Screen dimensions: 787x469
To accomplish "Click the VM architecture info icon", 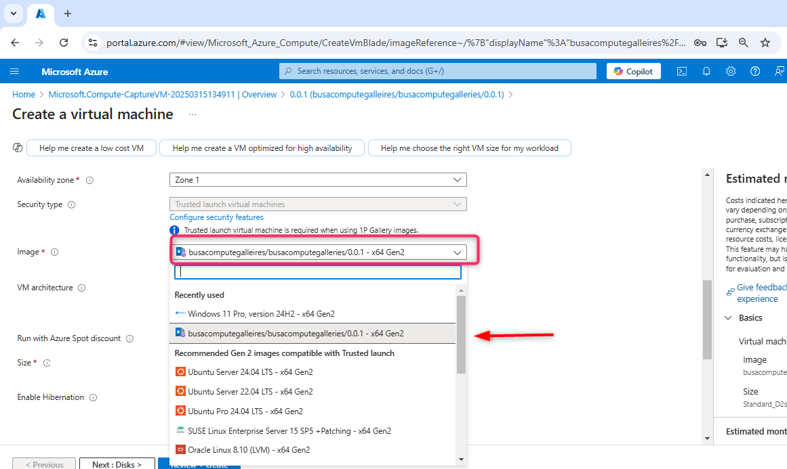I will pyautogui.click(x=82, y=288).
